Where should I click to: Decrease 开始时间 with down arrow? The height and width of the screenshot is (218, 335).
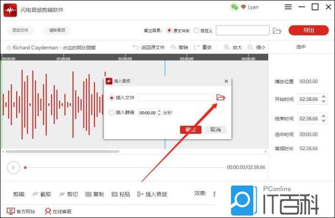coord(324,101)
